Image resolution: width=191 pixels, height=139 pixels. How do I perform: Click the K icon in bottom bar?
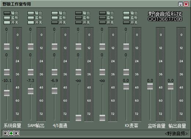coord(17,133)
